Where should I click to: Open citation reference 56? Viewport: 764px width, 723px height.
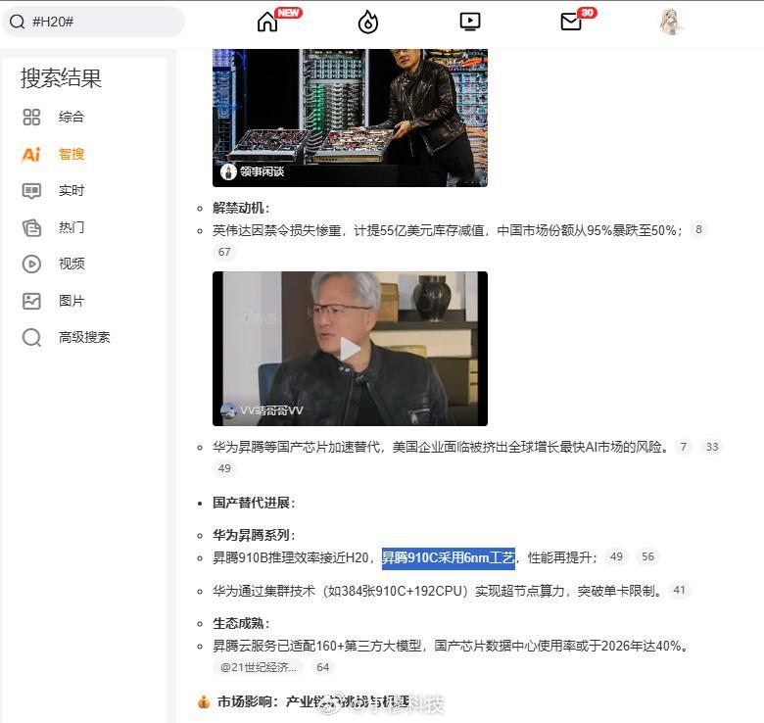(x=647, y=556)
